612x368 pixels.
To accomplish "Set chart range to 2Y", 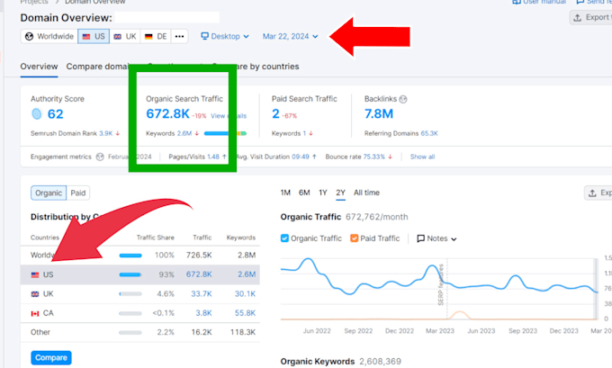I will click(x=341, y=193).
